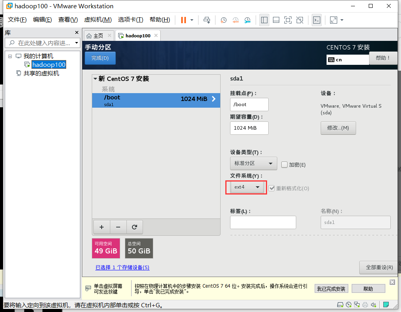Reload storage configuration from disk
401x312 pixels.
134,227
